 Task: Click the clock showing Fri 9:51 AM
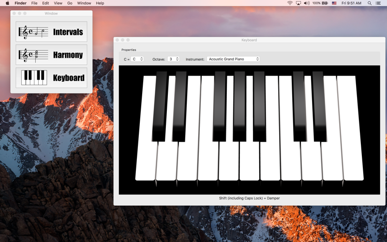pyautogui.click(x=351, y=3)
